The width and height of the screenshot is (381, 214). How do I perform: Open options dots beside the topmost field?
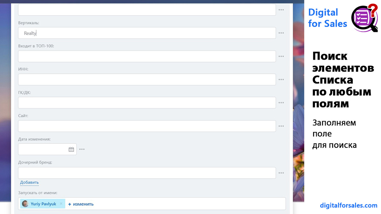tap(281, 10)
